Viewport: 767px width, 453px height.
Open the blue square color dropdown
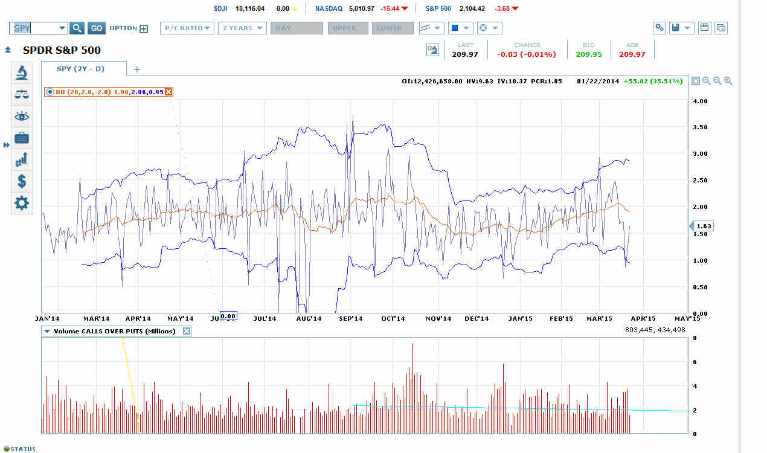point(460,28)
